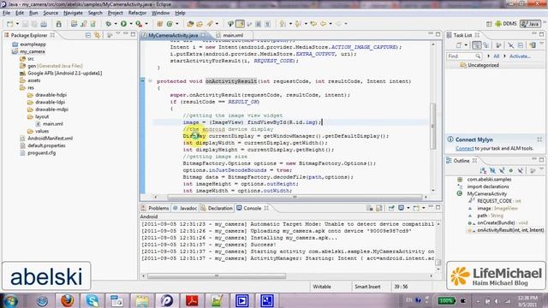
Task: Open the Window menu
Action: click(x=160, y=13)
